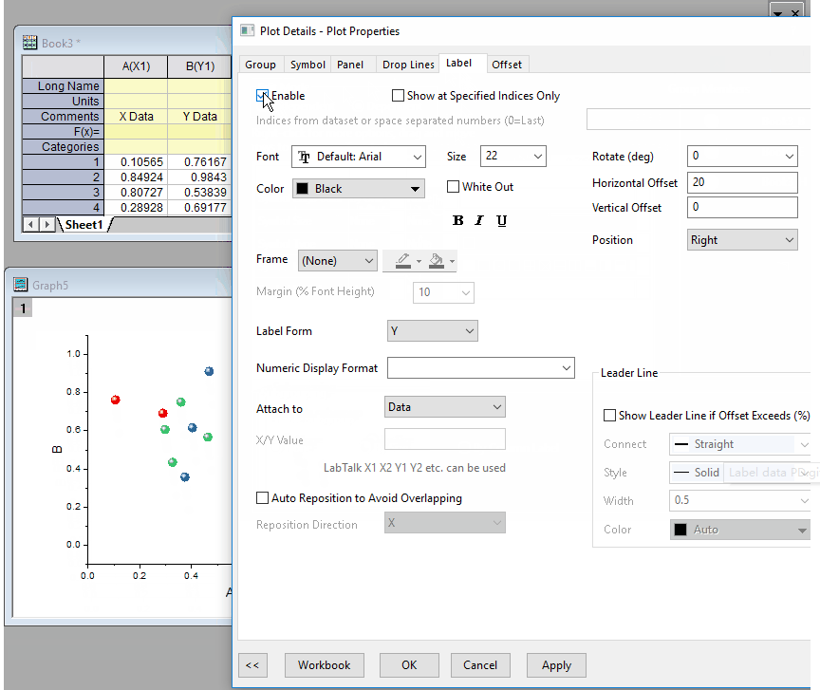Open the Attach to dropdown
This screenshot has height=690, width=820.
pos(444,406)
